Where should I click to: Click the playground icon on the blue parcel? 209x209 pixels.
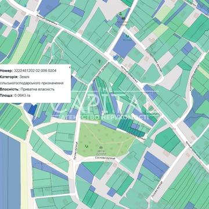point(127,36)
